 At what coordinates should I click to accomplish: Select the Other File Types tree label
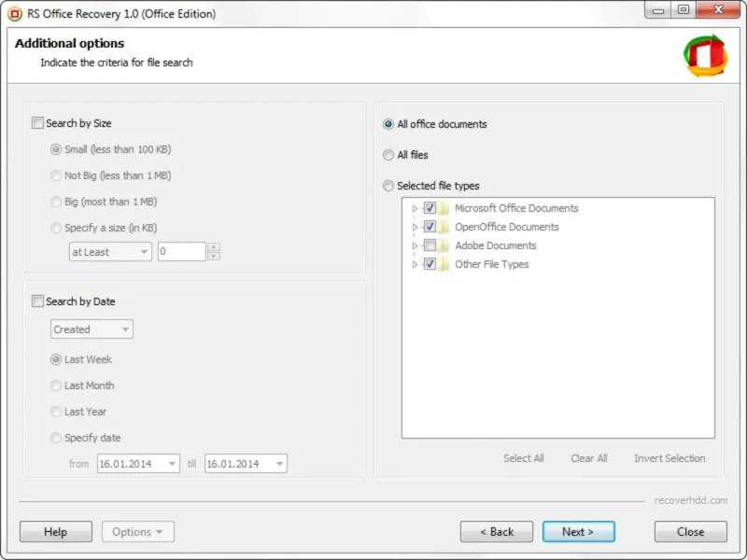tap(492, 264)
